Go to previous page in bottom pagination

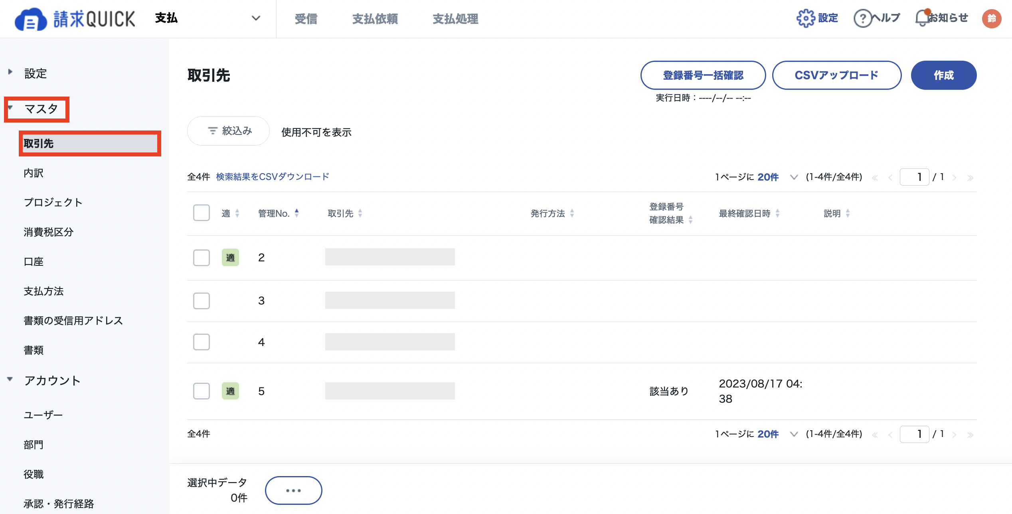tap(890, 435)
